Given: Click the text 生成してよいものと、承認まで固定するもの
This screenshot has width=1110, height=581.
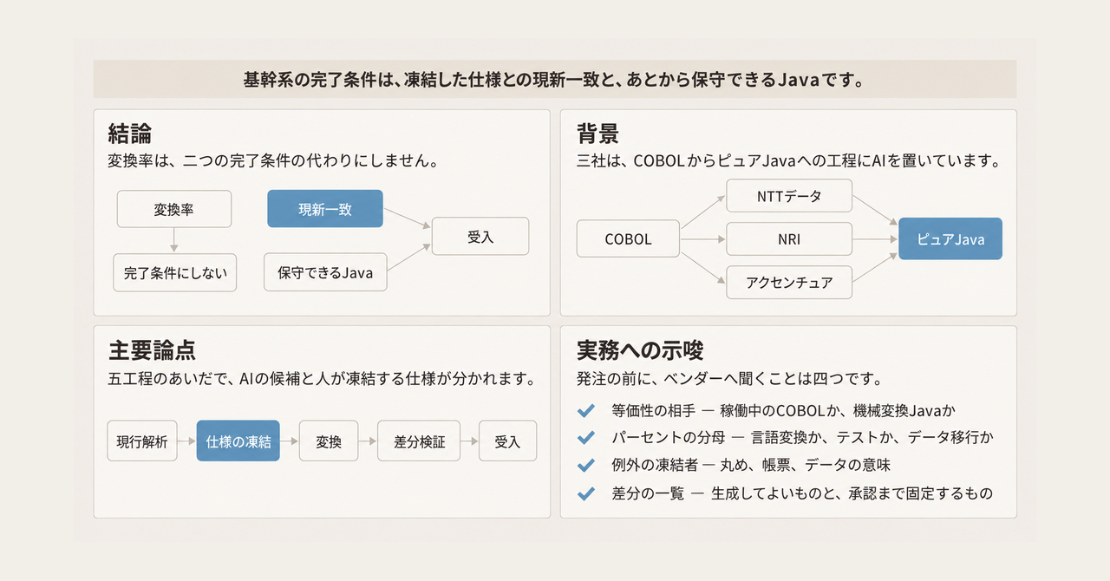Looking at the screenshot, I should pos(852,493).
